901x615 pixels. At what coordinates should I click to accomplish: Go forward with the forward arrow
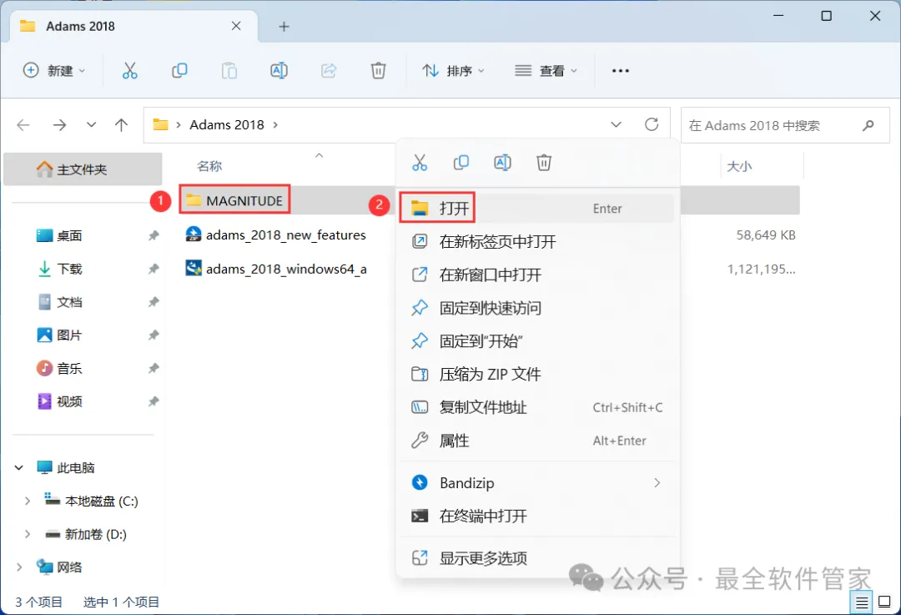click(x=59, y=124)
